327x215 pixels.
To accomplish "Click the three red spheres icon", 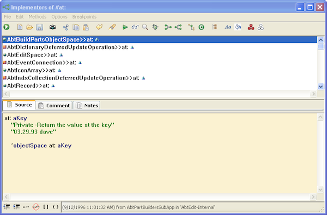I will (251, 27).
